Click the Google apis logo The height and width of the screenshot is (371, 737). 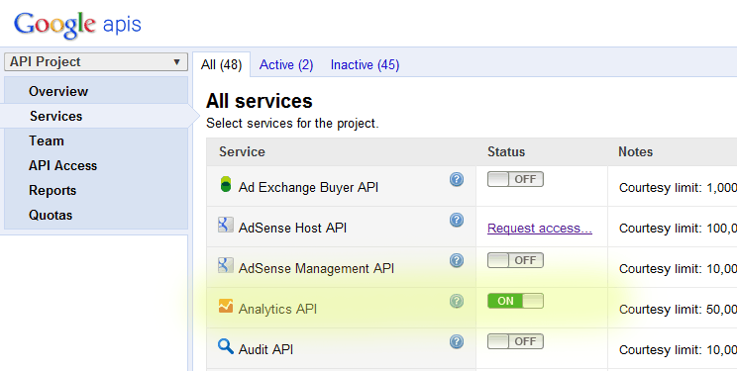(77, 25)
